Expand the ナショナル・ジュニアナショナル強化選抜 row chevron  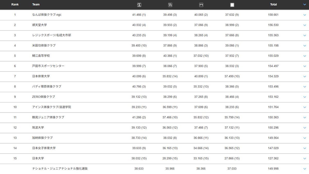[305, 169]
